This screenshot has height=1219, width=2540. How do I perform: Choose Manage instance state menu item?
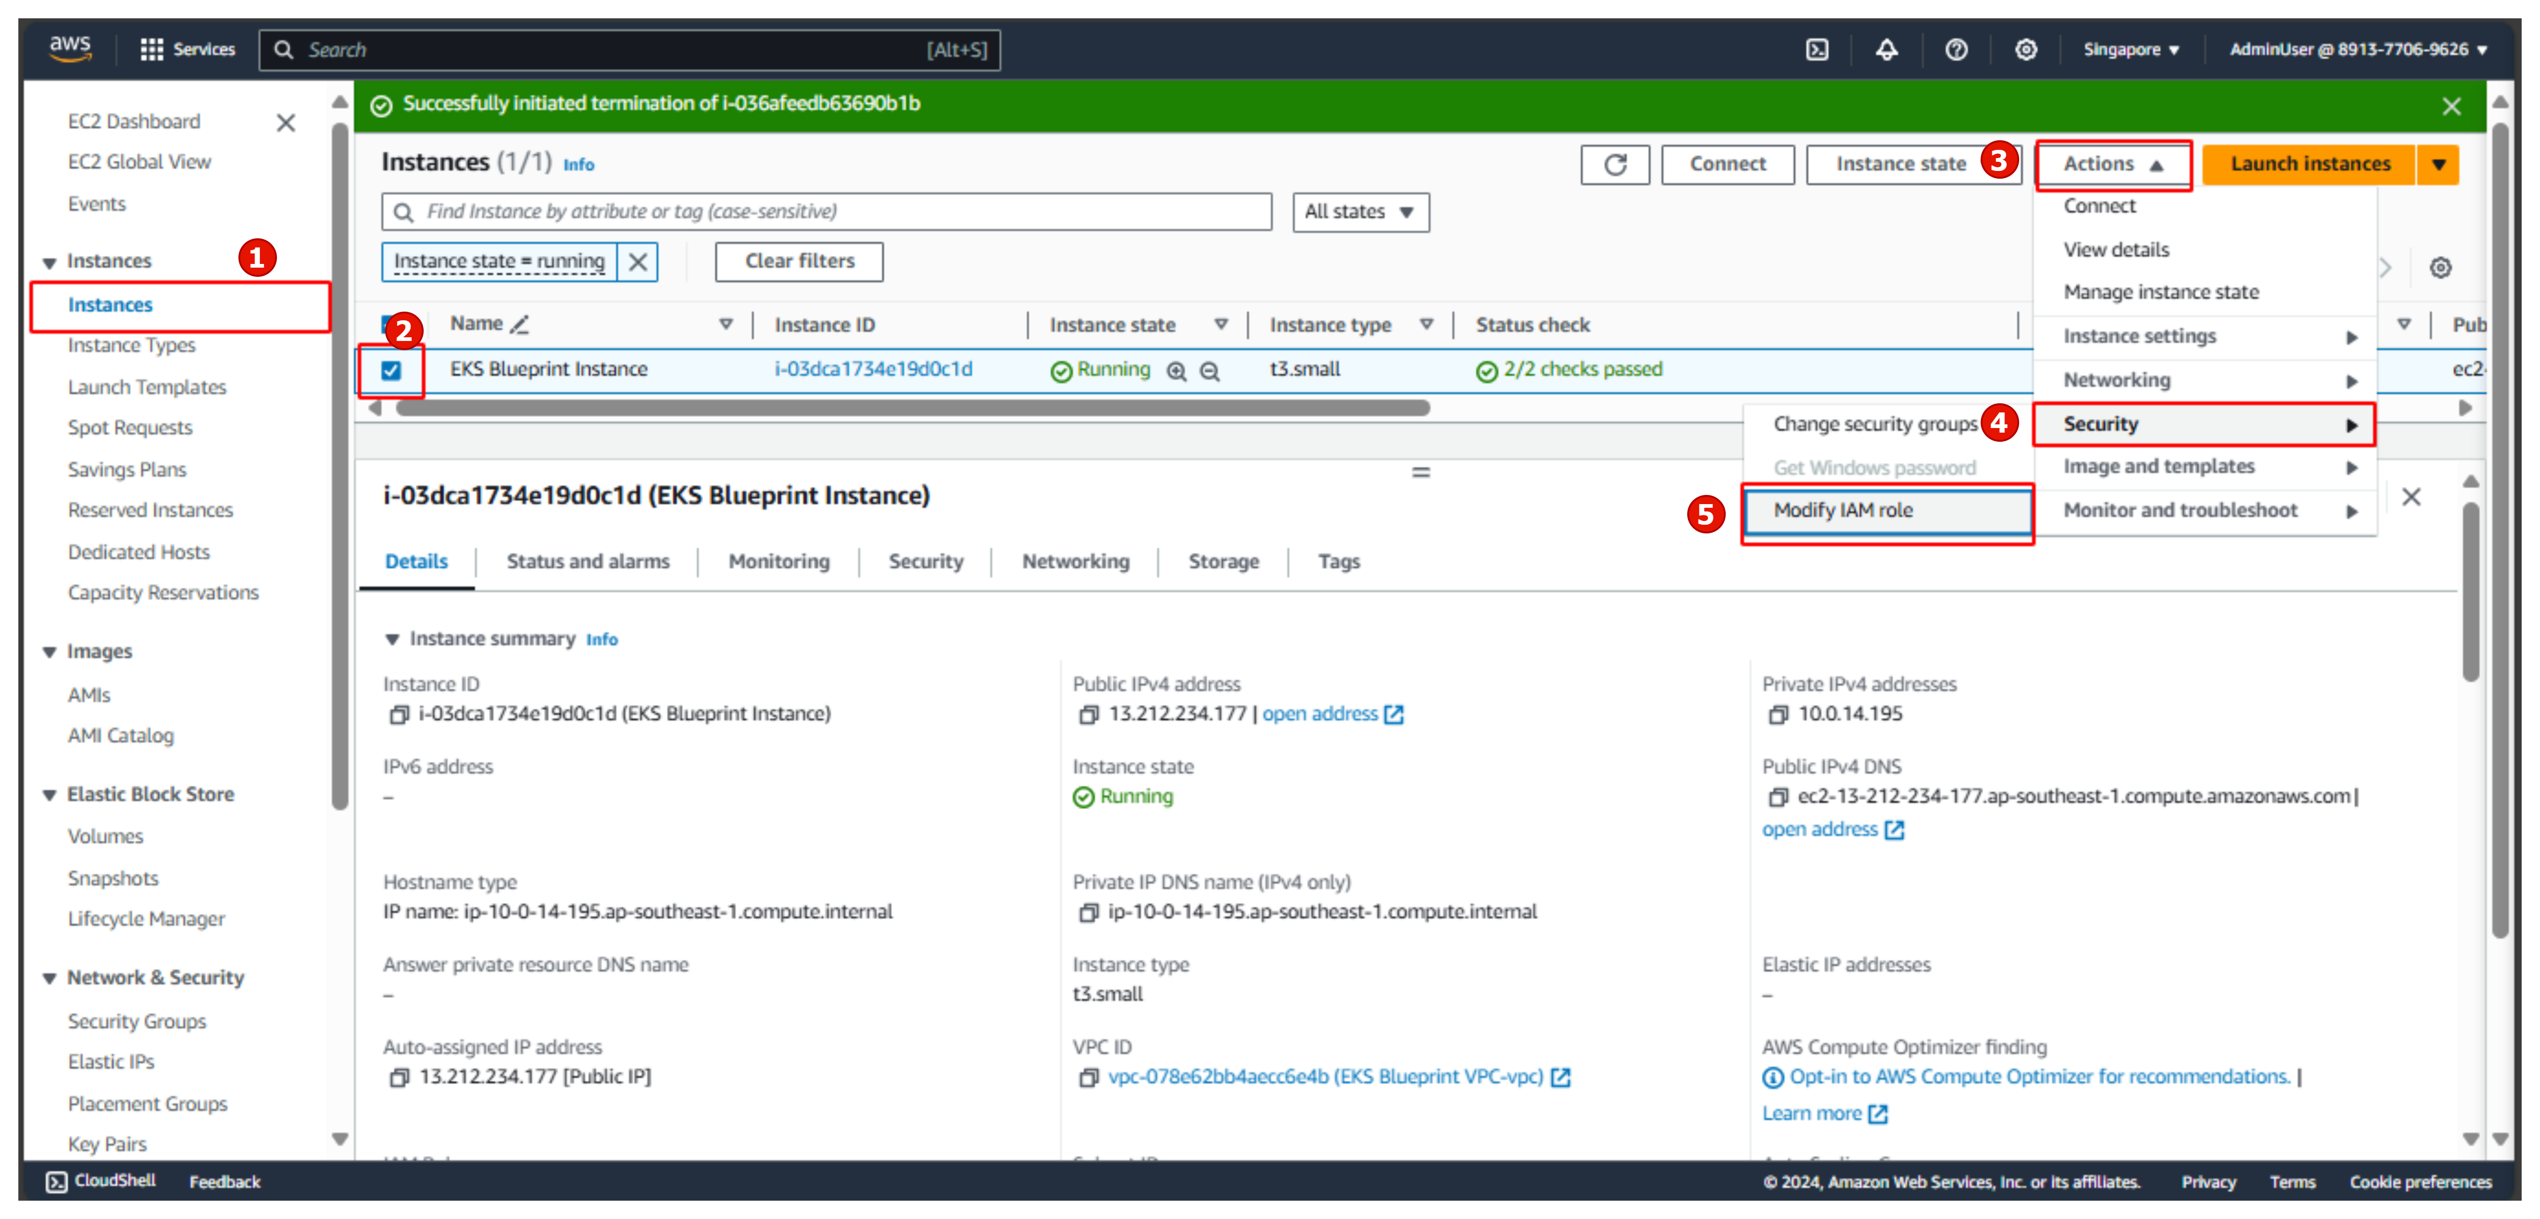2160,293
